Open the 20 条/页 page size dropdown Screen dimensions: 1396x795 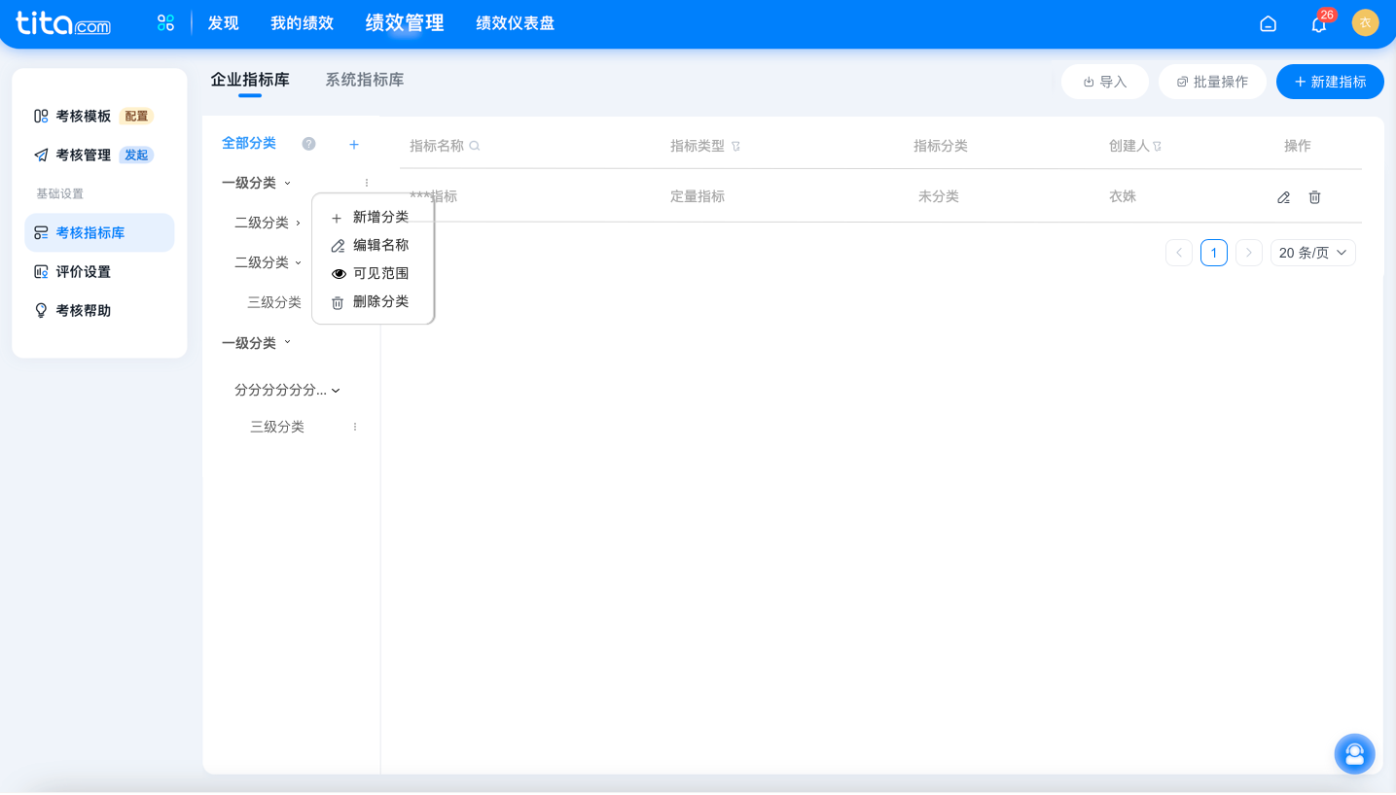click(x=1313, y=253)
